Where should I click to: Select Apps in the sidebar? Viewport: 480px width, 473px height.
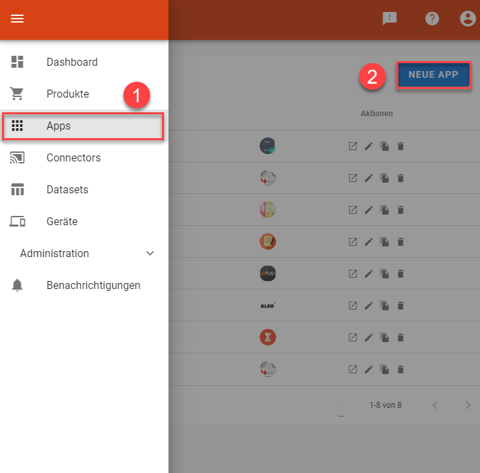pyautogui.click(x=83, y=126)
